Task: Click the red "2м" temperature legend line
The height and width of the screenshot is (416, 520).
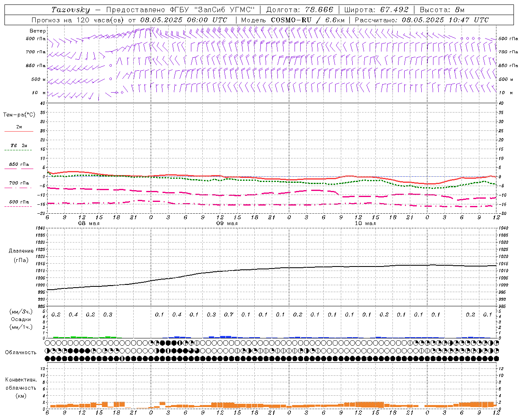Action: pyautogui.click(x=19, y=131)
